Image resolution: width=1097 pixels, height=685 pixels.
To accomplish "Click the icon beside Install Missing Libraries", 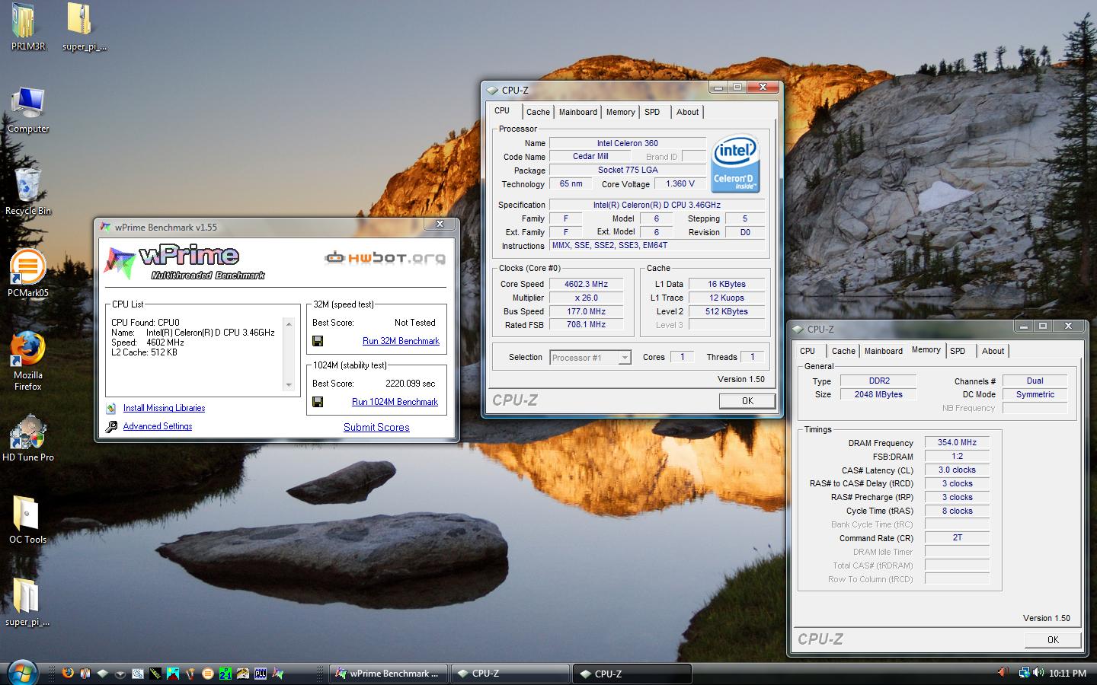I will click(111, 408).
